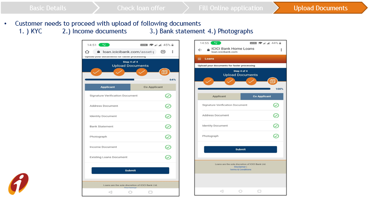Select Applicant tab in left phone
372x200 pixels.
107,87
